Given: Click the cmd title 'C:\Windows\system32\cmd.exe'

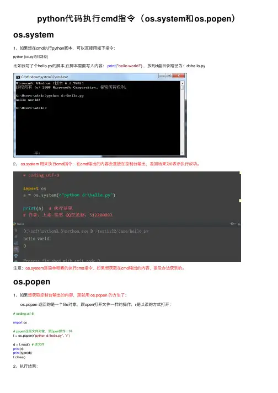Looking at the screenshot, I should point(45,77).
